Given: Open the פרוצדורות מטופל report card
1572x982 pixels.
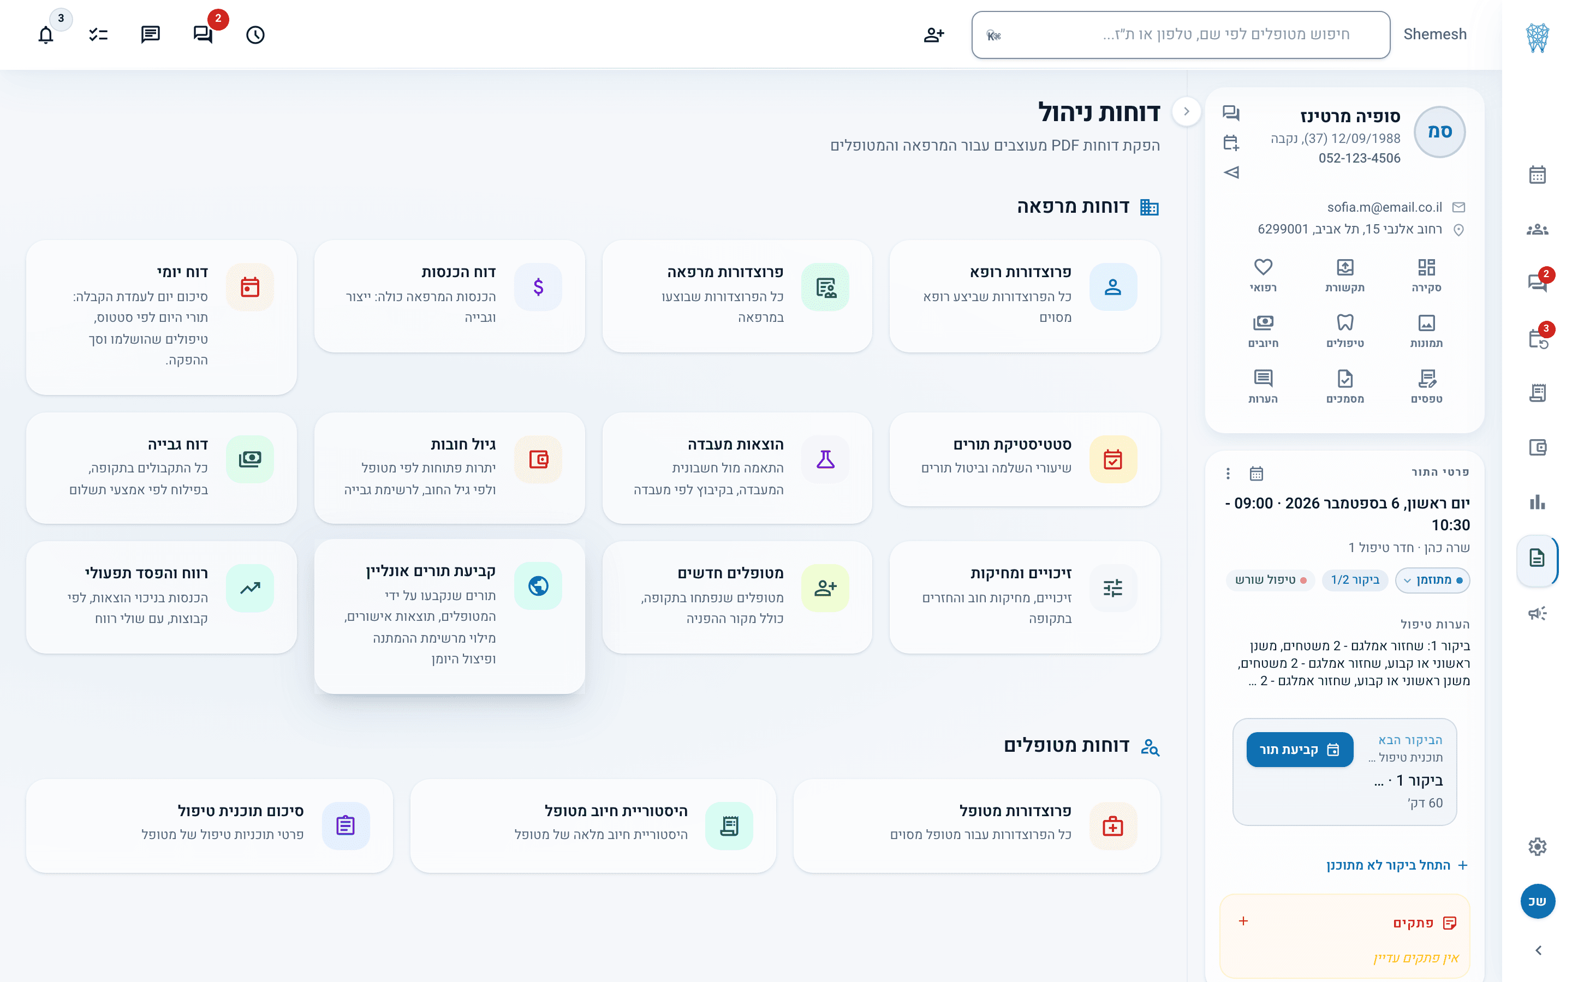Looking at the screenshot, I should point(977,826).
